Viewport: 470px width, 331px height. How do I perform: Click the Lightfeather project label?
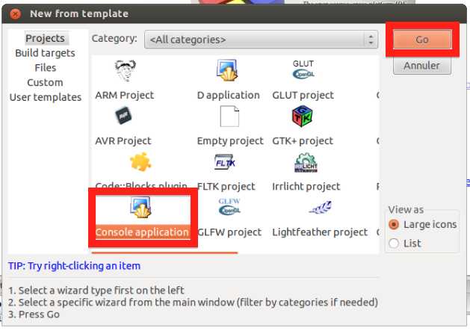click(x=320, y=232)
